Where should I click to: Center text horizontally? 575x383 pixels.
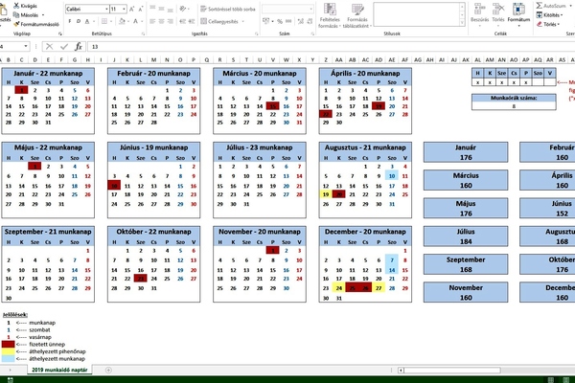[x=161, y=21]
